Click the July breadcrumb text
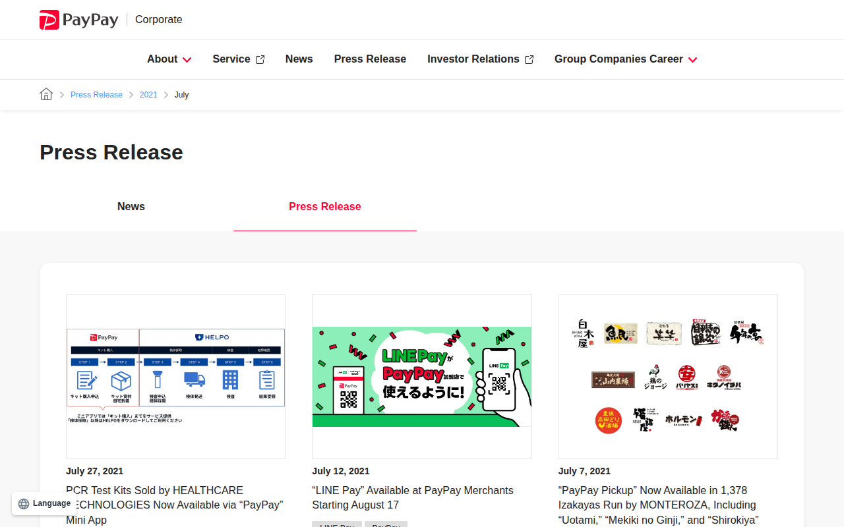This screenshot has height=527, width=844. click(181, 95)
